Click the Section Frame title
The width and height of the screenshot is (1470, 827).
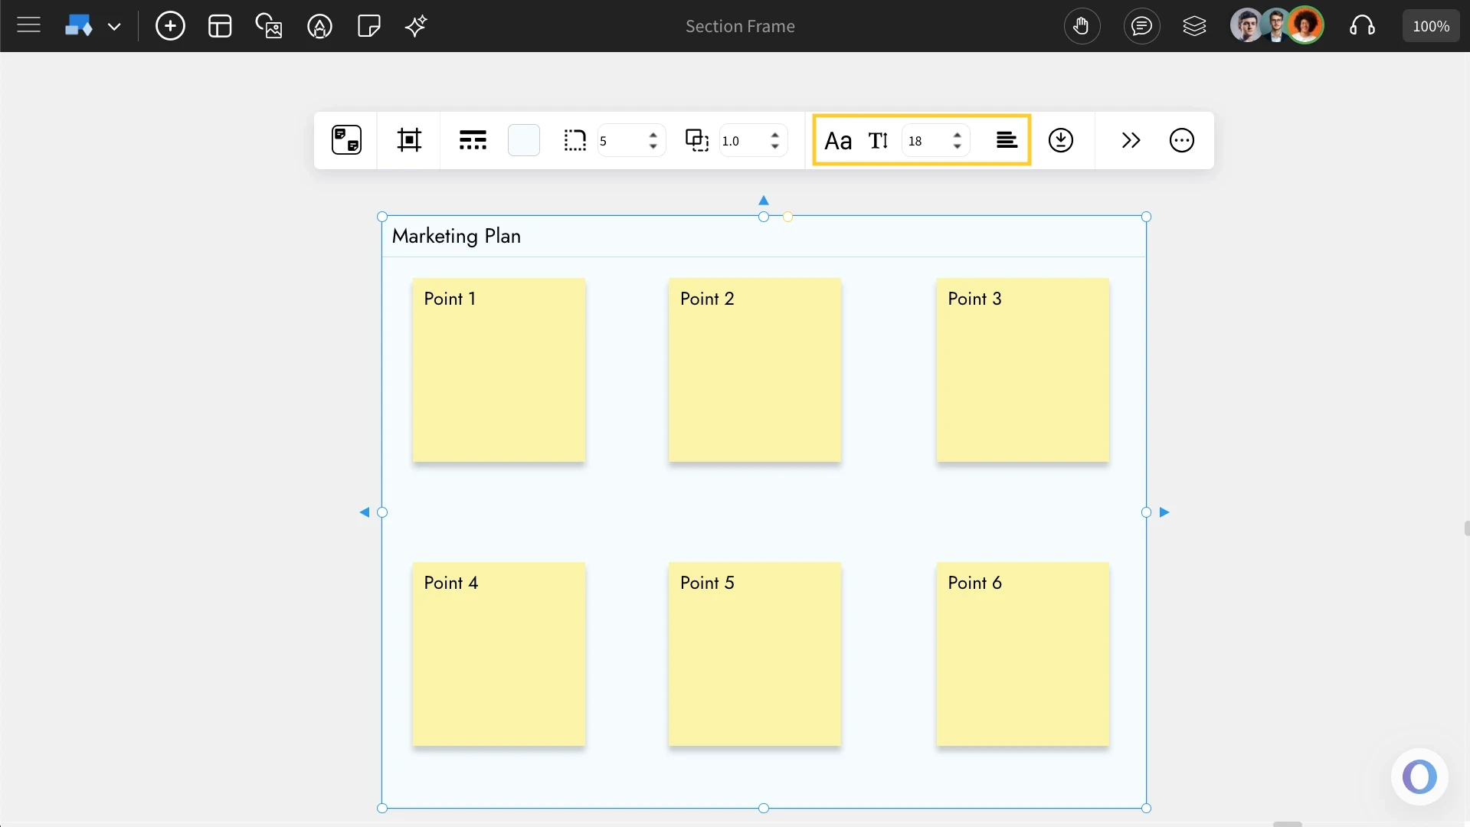click(x=739, y=25)
